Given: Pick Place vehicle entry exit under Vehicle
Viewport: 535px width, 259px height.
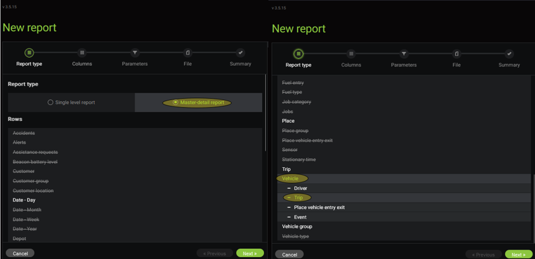Looking at the screenshot, I should click(x=319, y=208).
